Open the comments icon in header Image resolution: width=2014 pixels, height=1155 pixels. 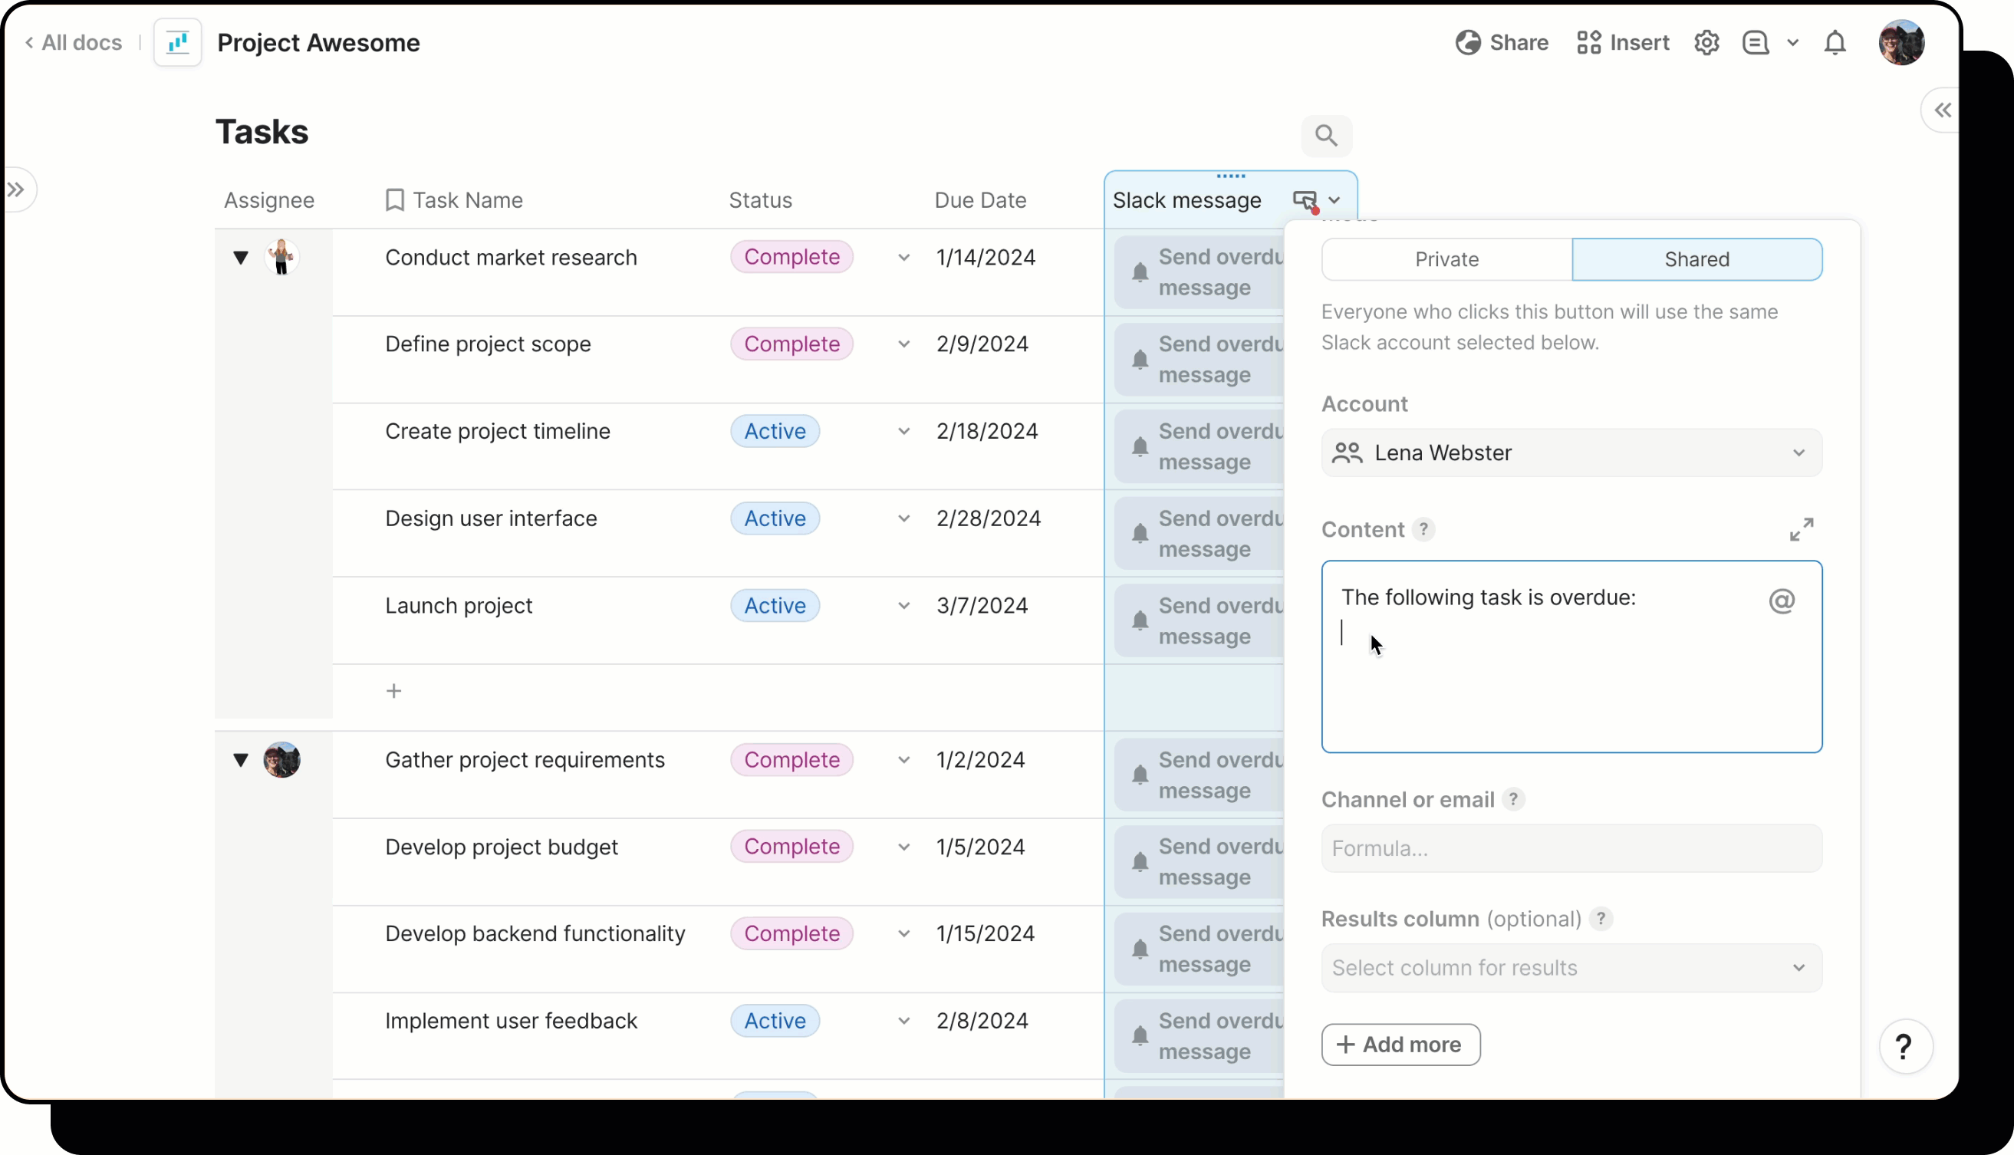(1756, 43)
